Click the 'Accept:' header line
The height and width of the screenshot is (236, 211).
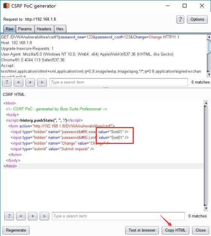click(8, 66)
